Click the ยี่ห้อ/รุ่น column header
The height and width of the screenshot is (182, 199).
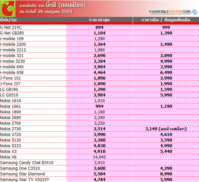point(8,20)
